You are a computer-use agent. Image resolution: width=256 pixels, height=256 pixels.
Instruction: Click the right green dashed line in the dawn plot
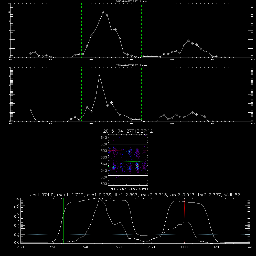[141, 31]
